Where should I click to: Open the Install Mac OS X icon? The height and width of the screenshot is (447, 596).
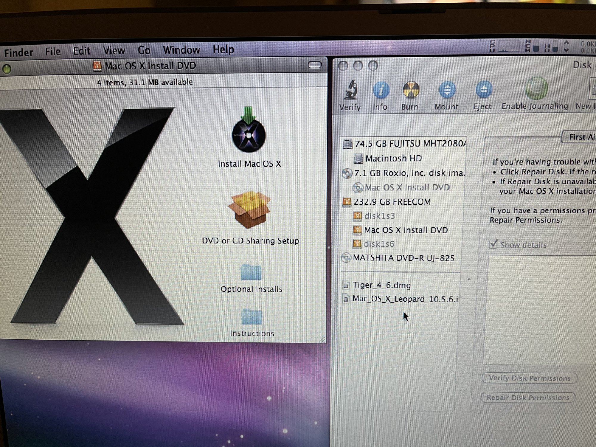tap(249, 130)
